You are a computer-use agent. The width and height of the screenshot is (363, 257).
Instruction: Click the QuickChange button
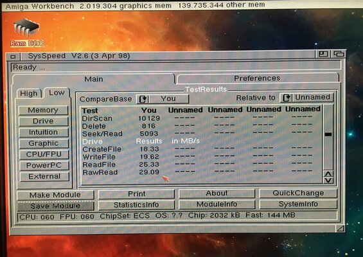pos(298,193)
